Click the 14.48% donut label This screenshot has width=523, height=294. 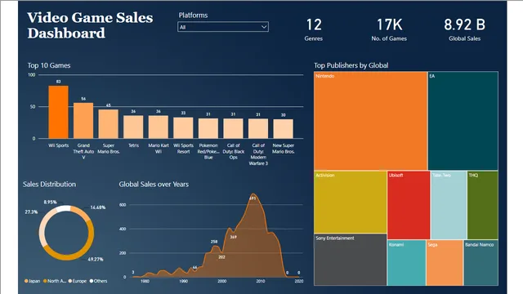98,207
